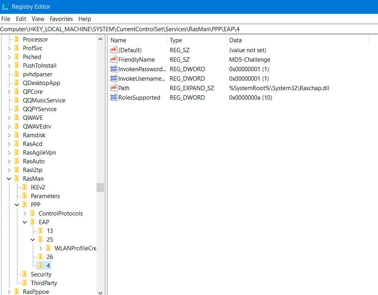The height and width of the screenshot is (295, 378).
Task: Collapse the EAP key
Action: click(x=25, y=222)
